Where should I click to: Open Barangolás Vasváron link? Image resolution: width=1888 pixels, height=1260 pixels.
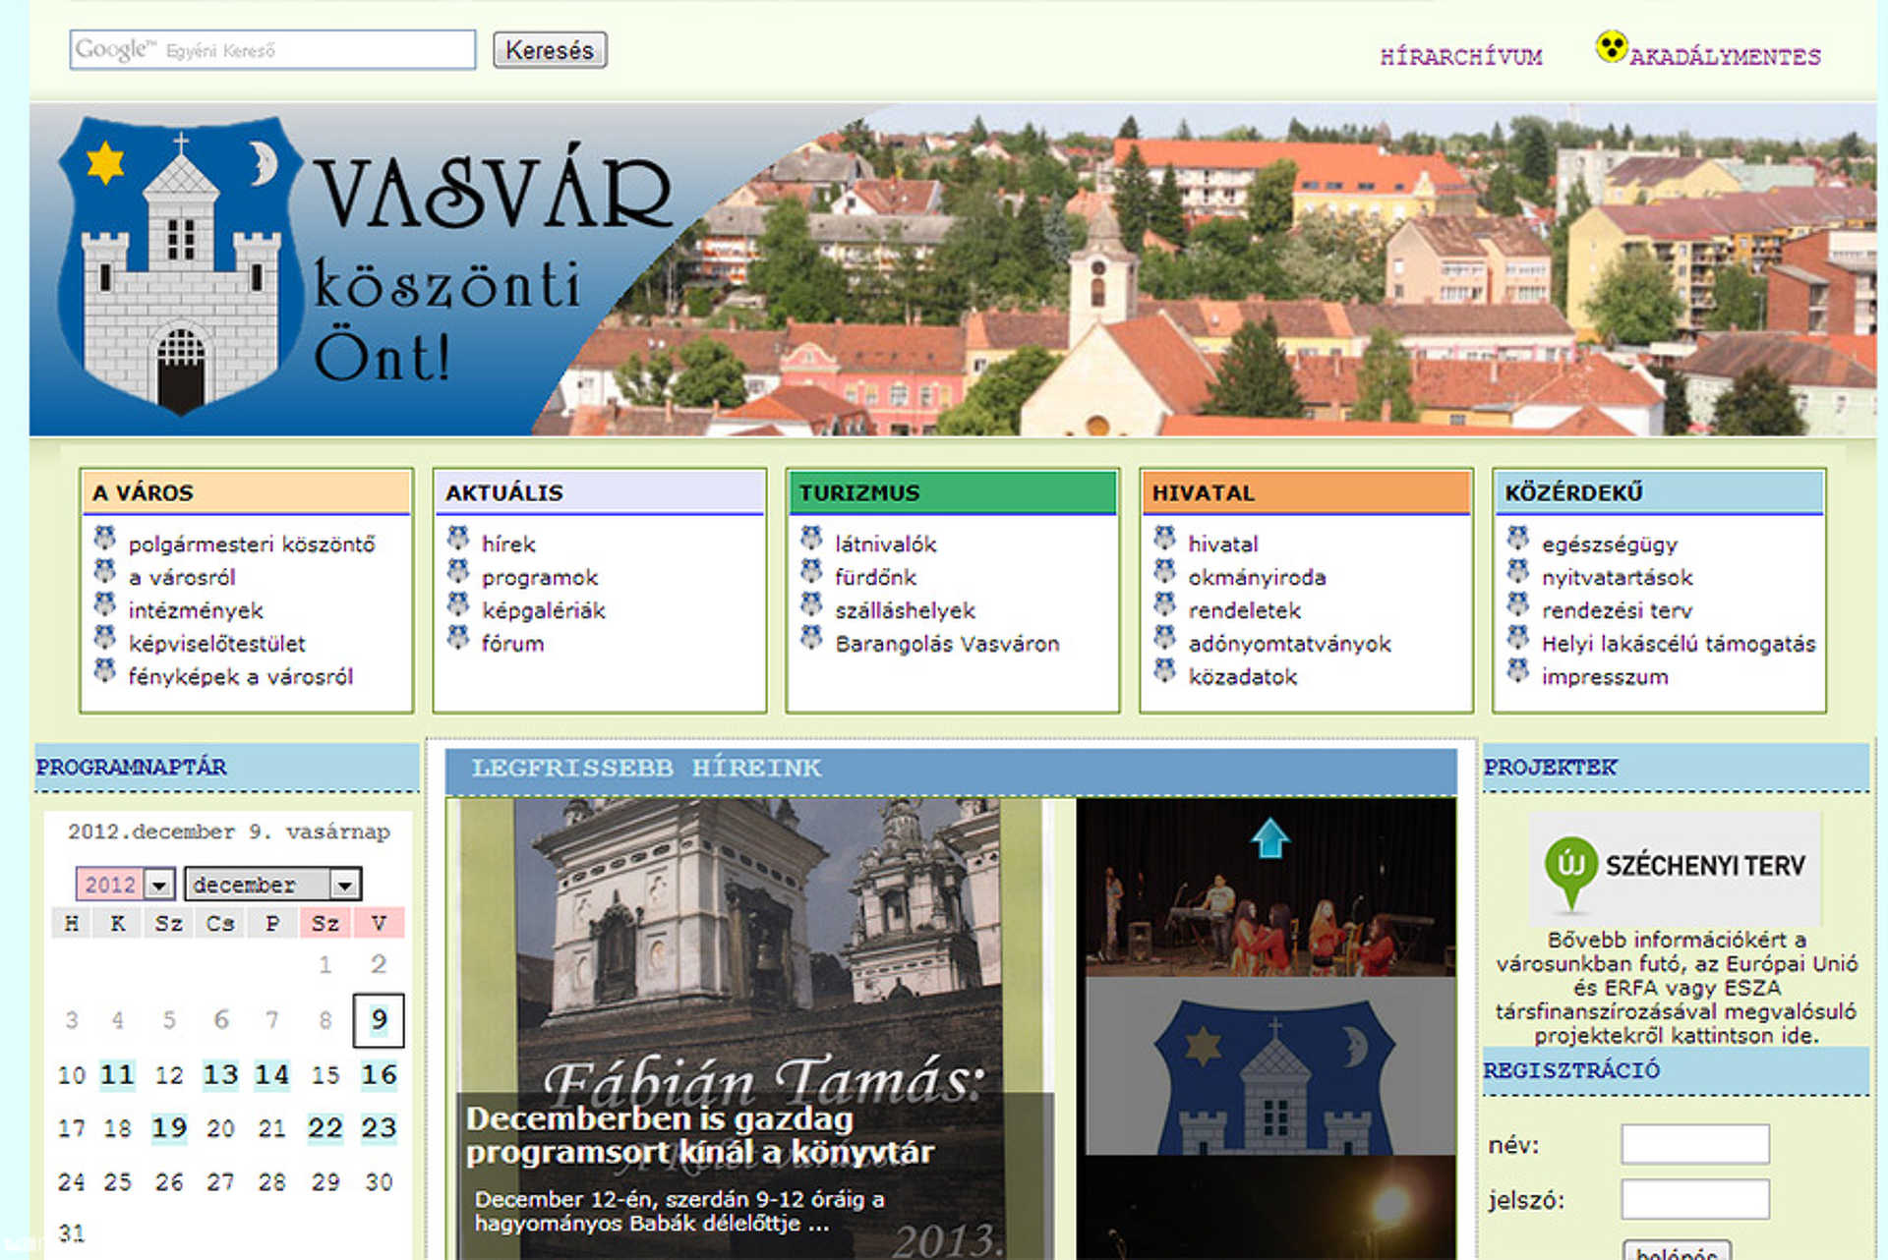(947, 644)
